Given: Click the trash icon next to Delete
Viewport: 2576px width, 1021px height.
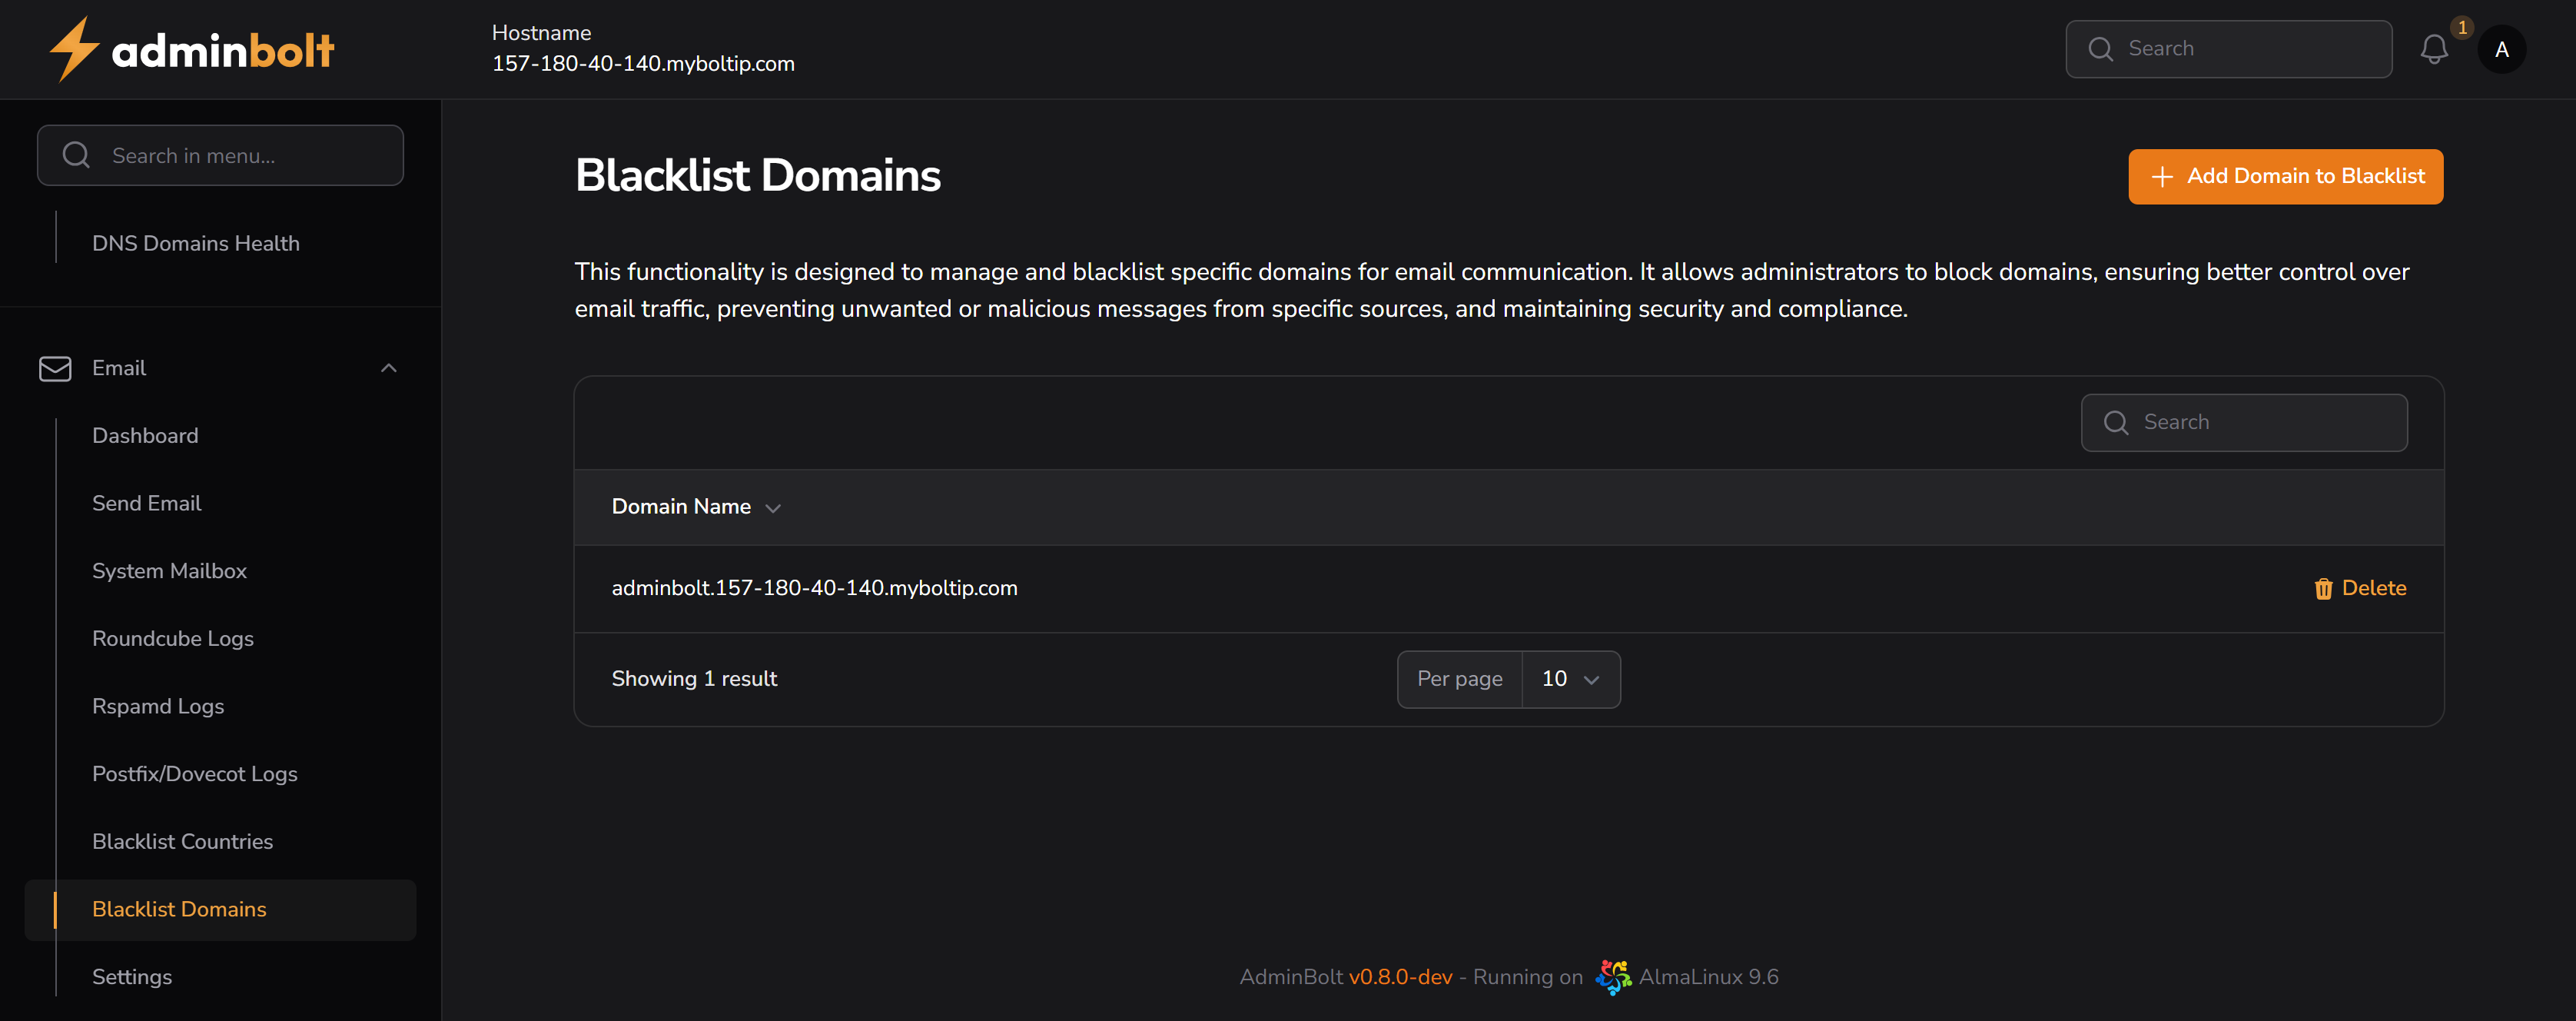Looking at the screenshot, I should (x=2323, y=589).
